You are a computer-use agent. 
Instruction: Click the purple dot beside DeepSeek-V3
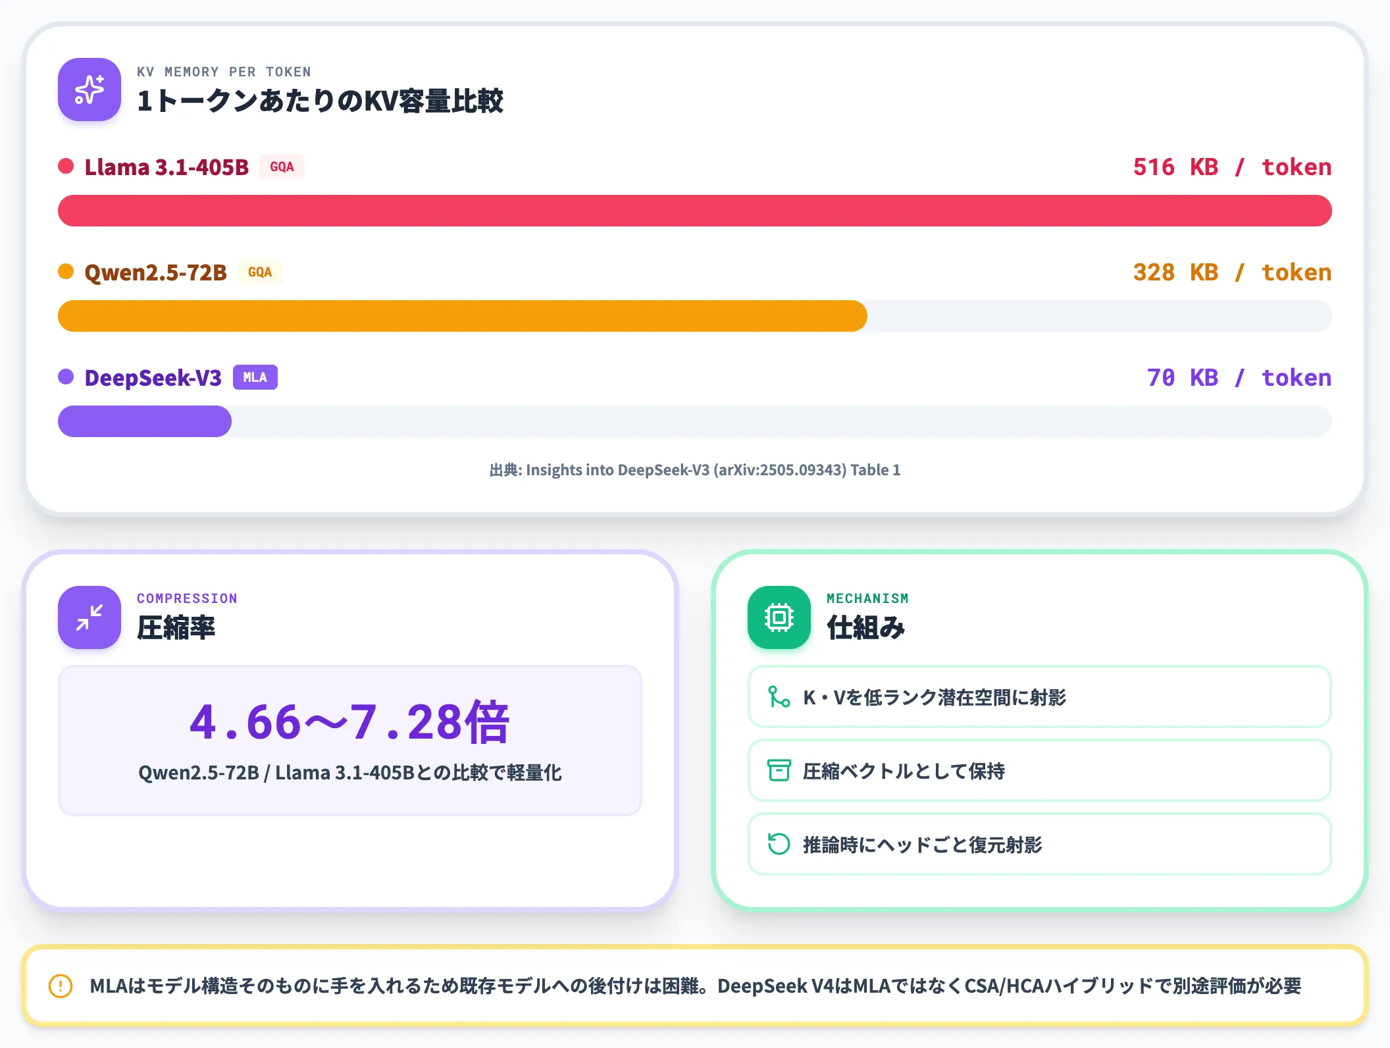point(66,377)
